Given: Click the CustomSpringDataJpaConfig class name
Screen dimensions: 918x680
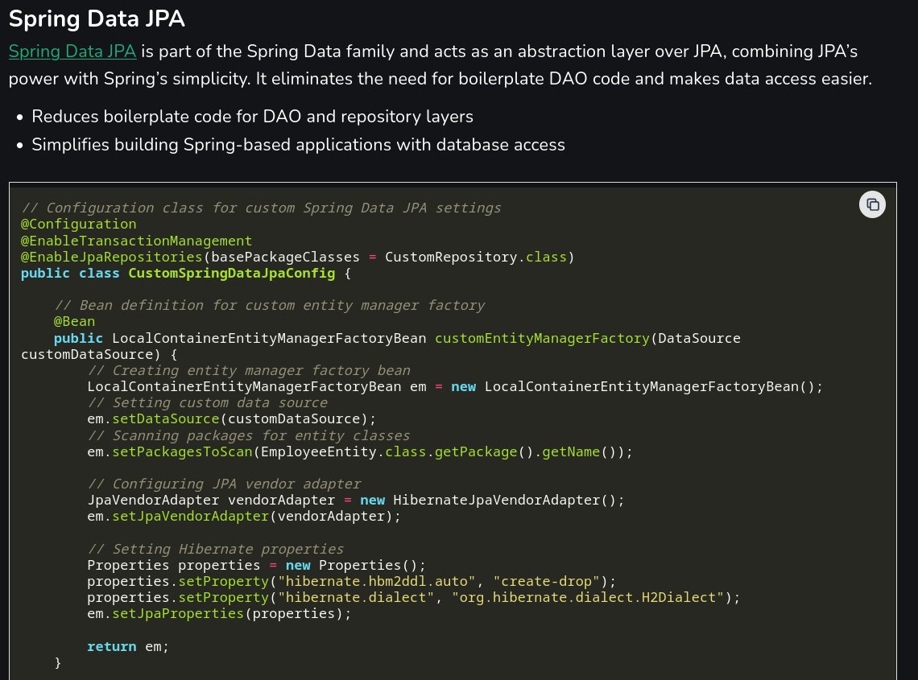Looking at the screenshot, I should coord(232,274).
